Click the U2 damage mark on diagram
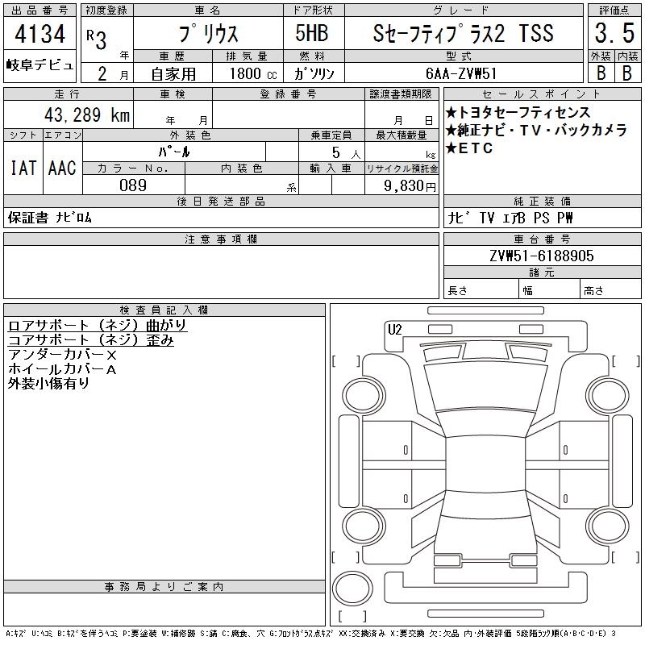The height and width of the screenshot is (645, 645). click(395, 330)
